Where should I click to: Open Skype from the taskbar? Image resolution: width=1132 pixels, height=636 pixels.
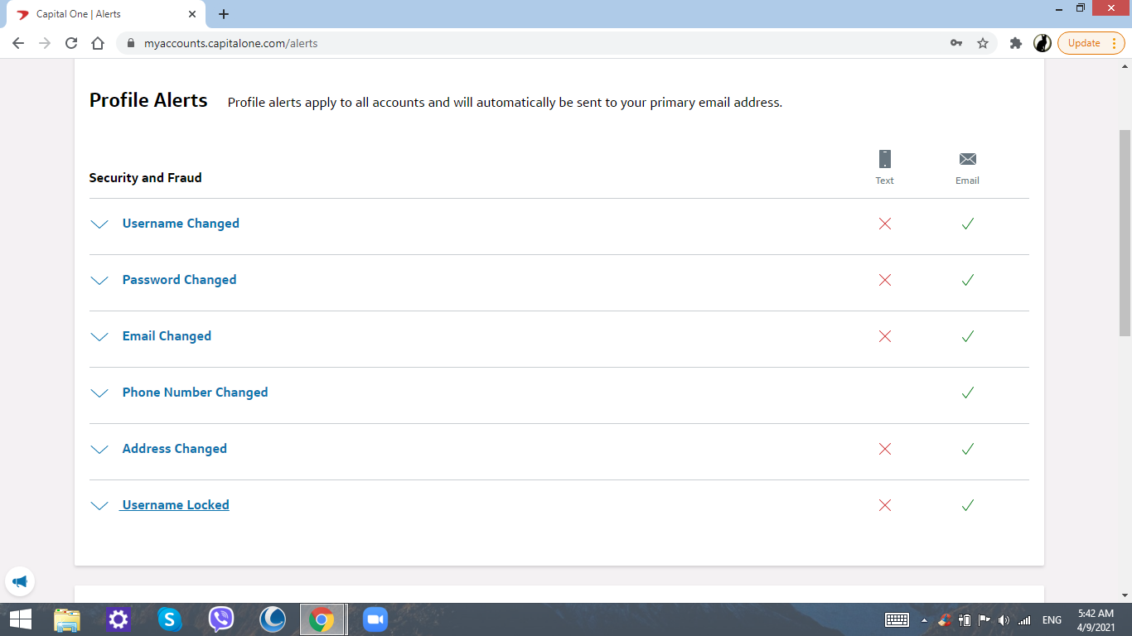point(170,619)
